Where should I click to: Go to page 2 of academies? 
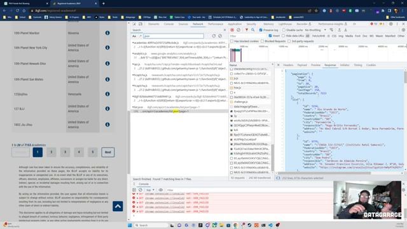pos(52,152)
